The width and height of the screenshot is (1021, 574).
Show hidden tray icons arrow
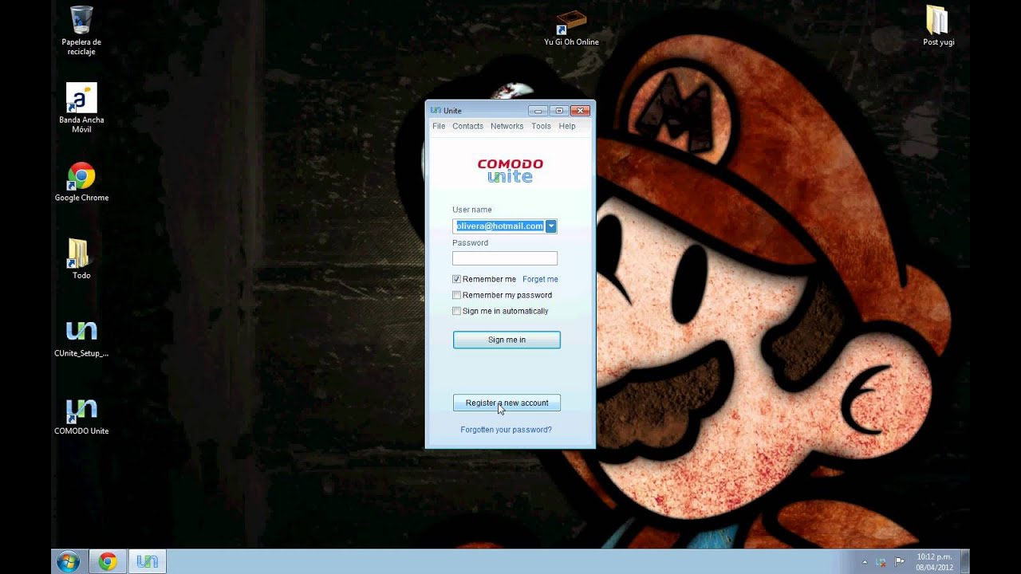865,562
